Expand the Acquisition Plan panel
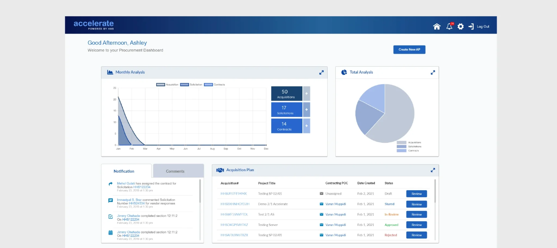The image size is (557, 248). click(433, 170)
